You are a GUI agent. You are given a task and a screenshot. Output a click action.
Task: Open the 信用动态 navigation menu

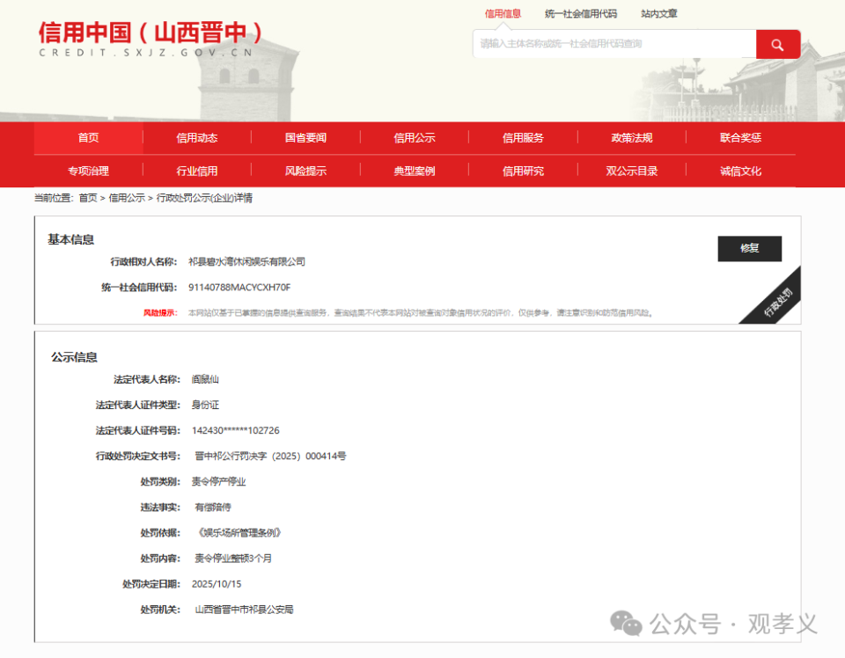click(195, 137)
